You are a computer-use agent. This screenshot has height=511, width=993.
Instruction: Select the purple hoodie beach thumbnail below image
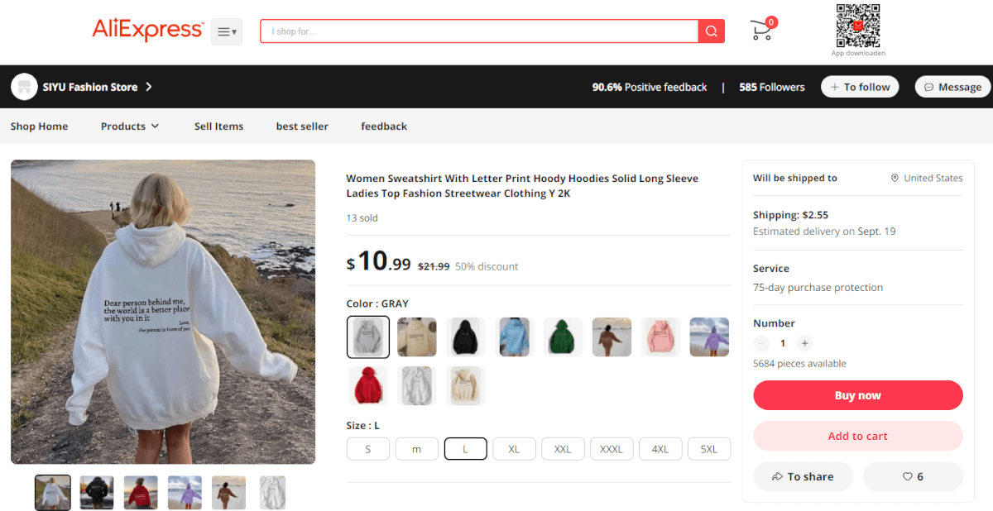185,492
